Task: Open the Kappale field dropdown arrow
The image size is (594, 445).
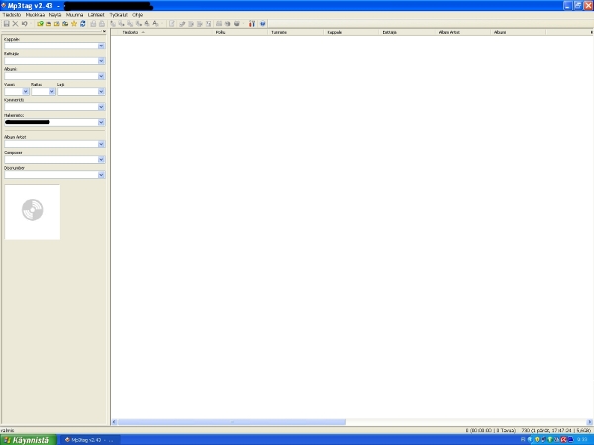Action: [x=101, y=45]
